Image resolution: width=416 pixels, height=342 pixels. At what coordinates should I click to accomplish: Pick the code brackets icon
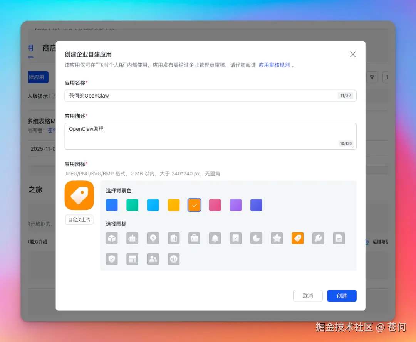point(174,259)
